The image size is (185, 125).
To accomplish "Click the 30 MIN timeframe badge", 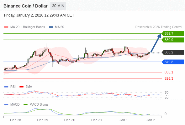I will click(58, 6).
